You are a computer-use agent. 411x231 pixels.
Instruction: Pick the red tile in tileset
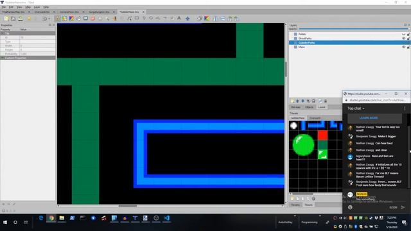(x=322, y=135)
